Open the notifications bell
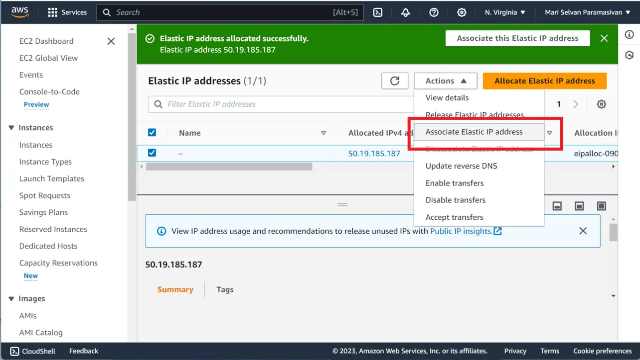640x360 pixels. pos(406,12)
